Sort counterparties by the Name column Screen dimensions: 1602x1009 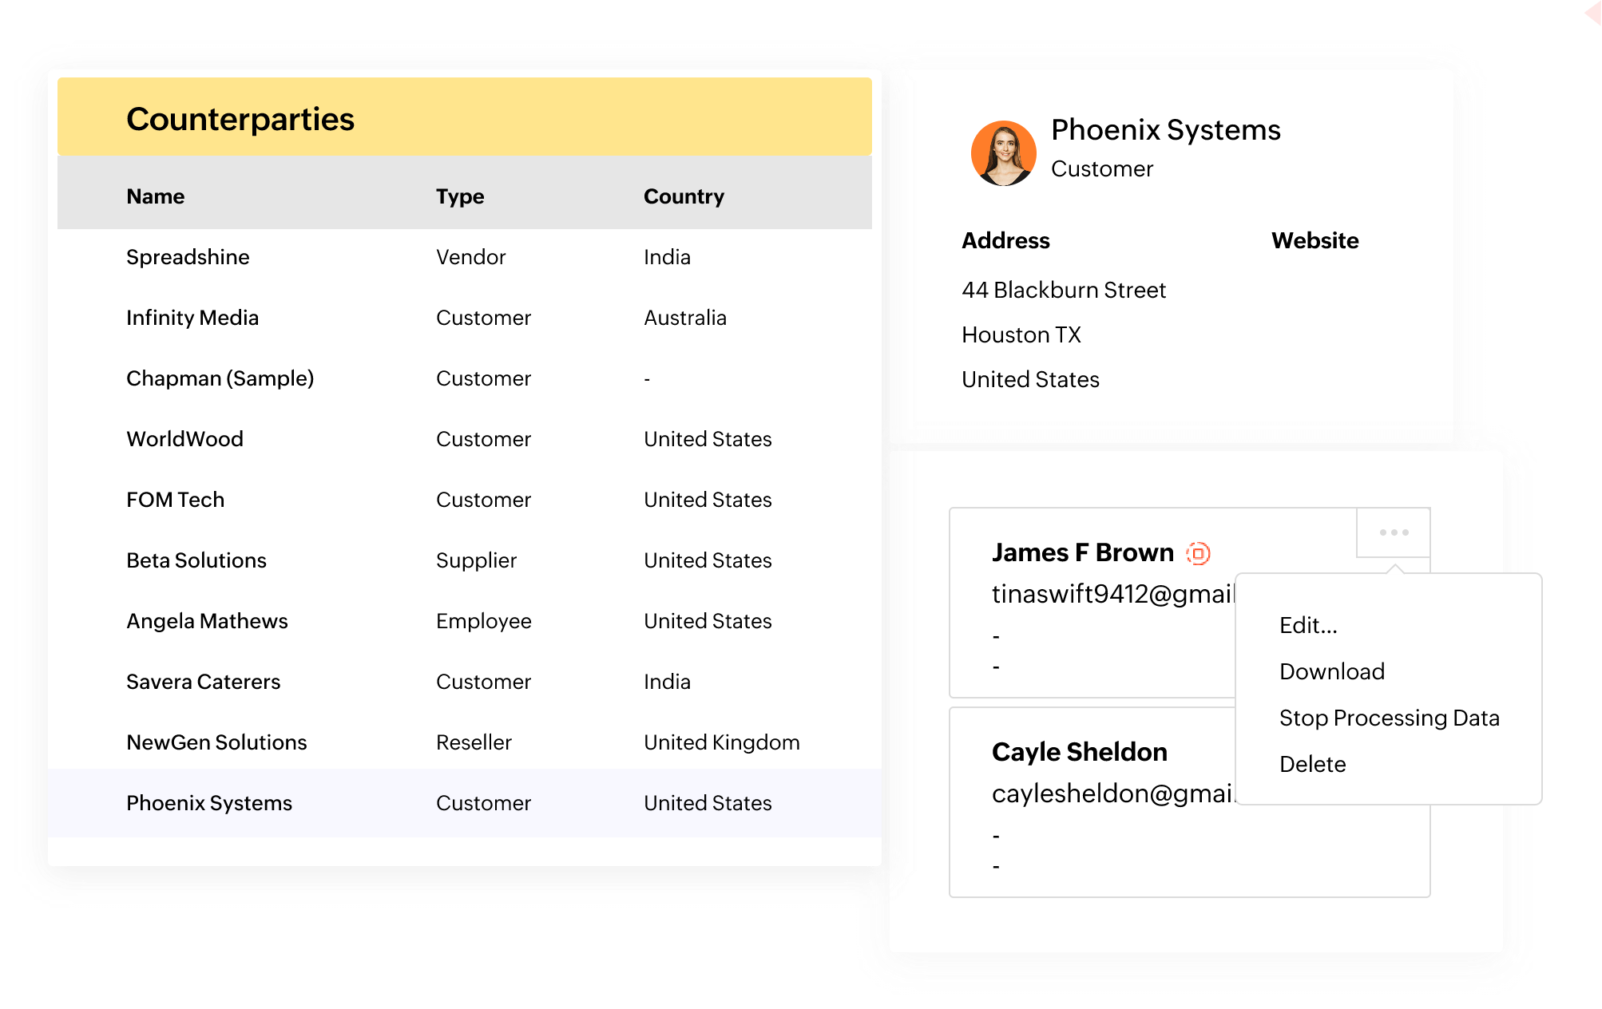[x=155, y=196]
